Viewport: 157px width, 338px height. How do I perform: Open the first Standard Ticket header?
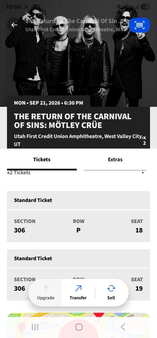[78, 200]
